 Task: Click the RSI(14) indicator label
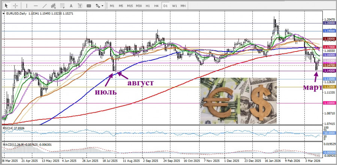8,128
